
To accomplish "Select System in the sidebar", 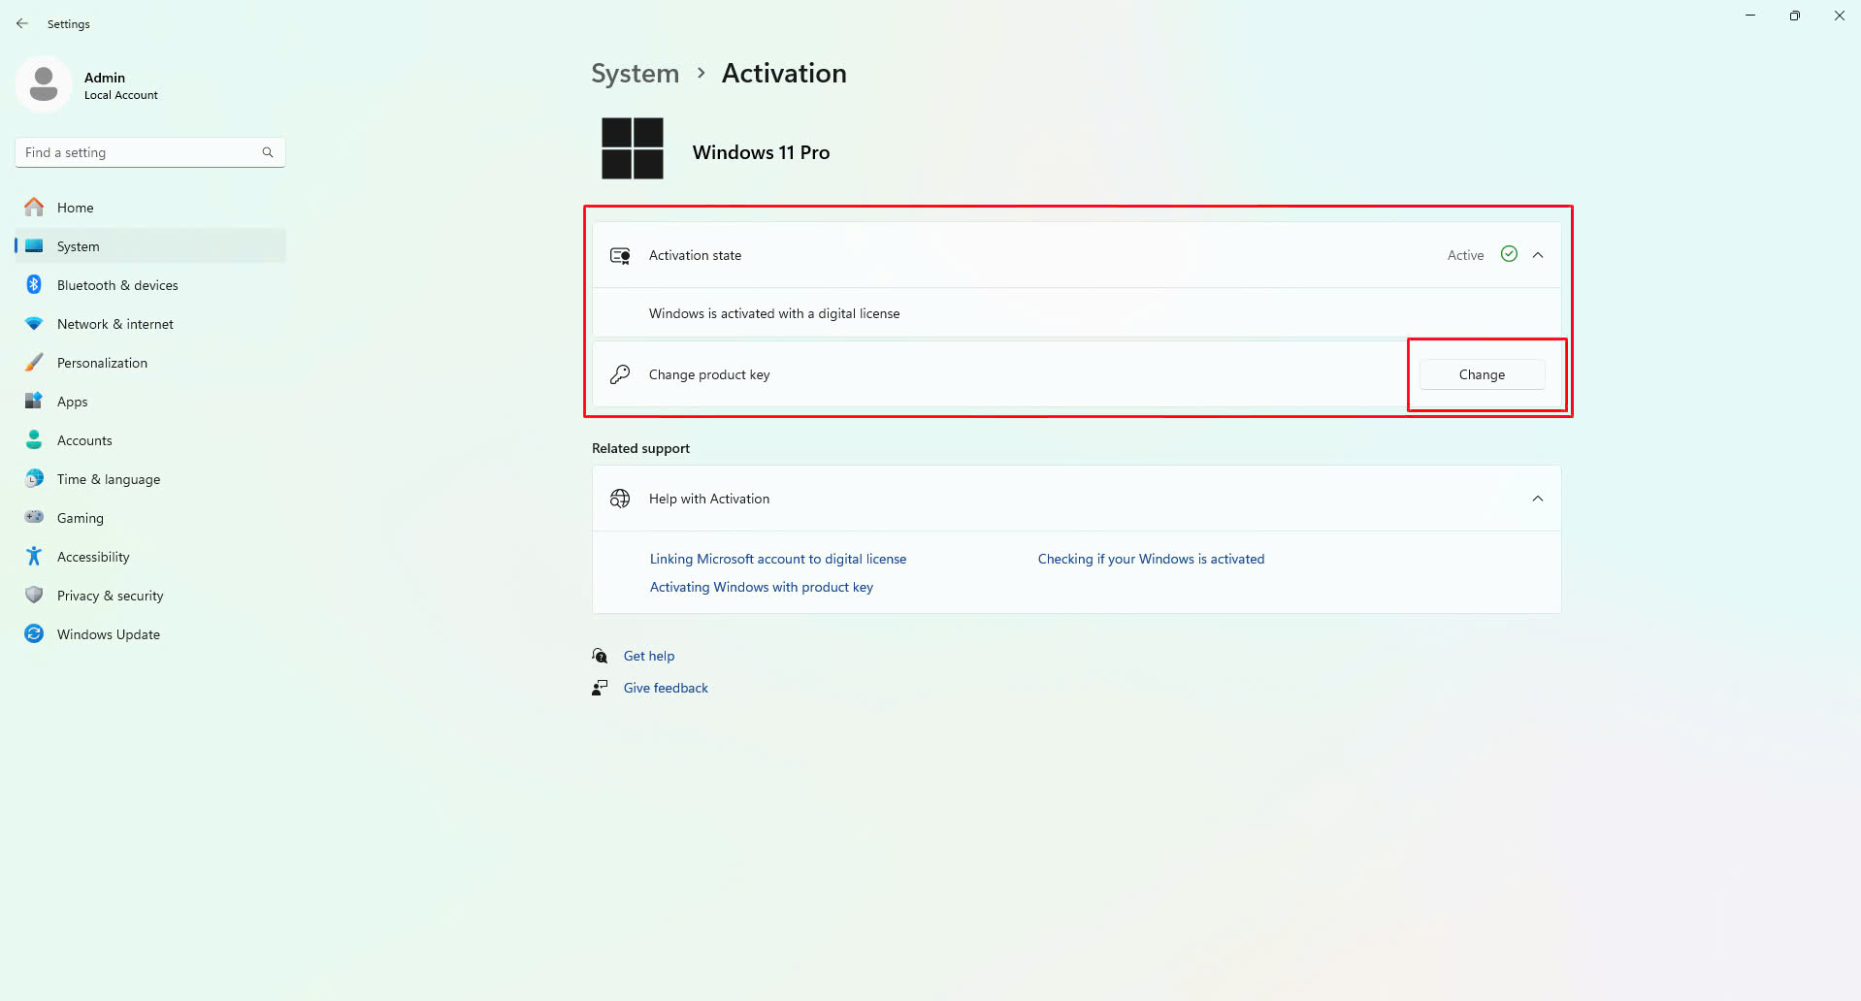I will point(150,246).
